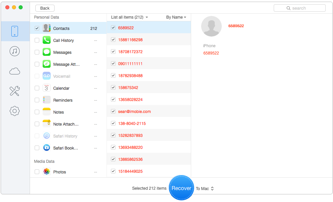Click the Photos icon under Media Data

click(46, 172)
